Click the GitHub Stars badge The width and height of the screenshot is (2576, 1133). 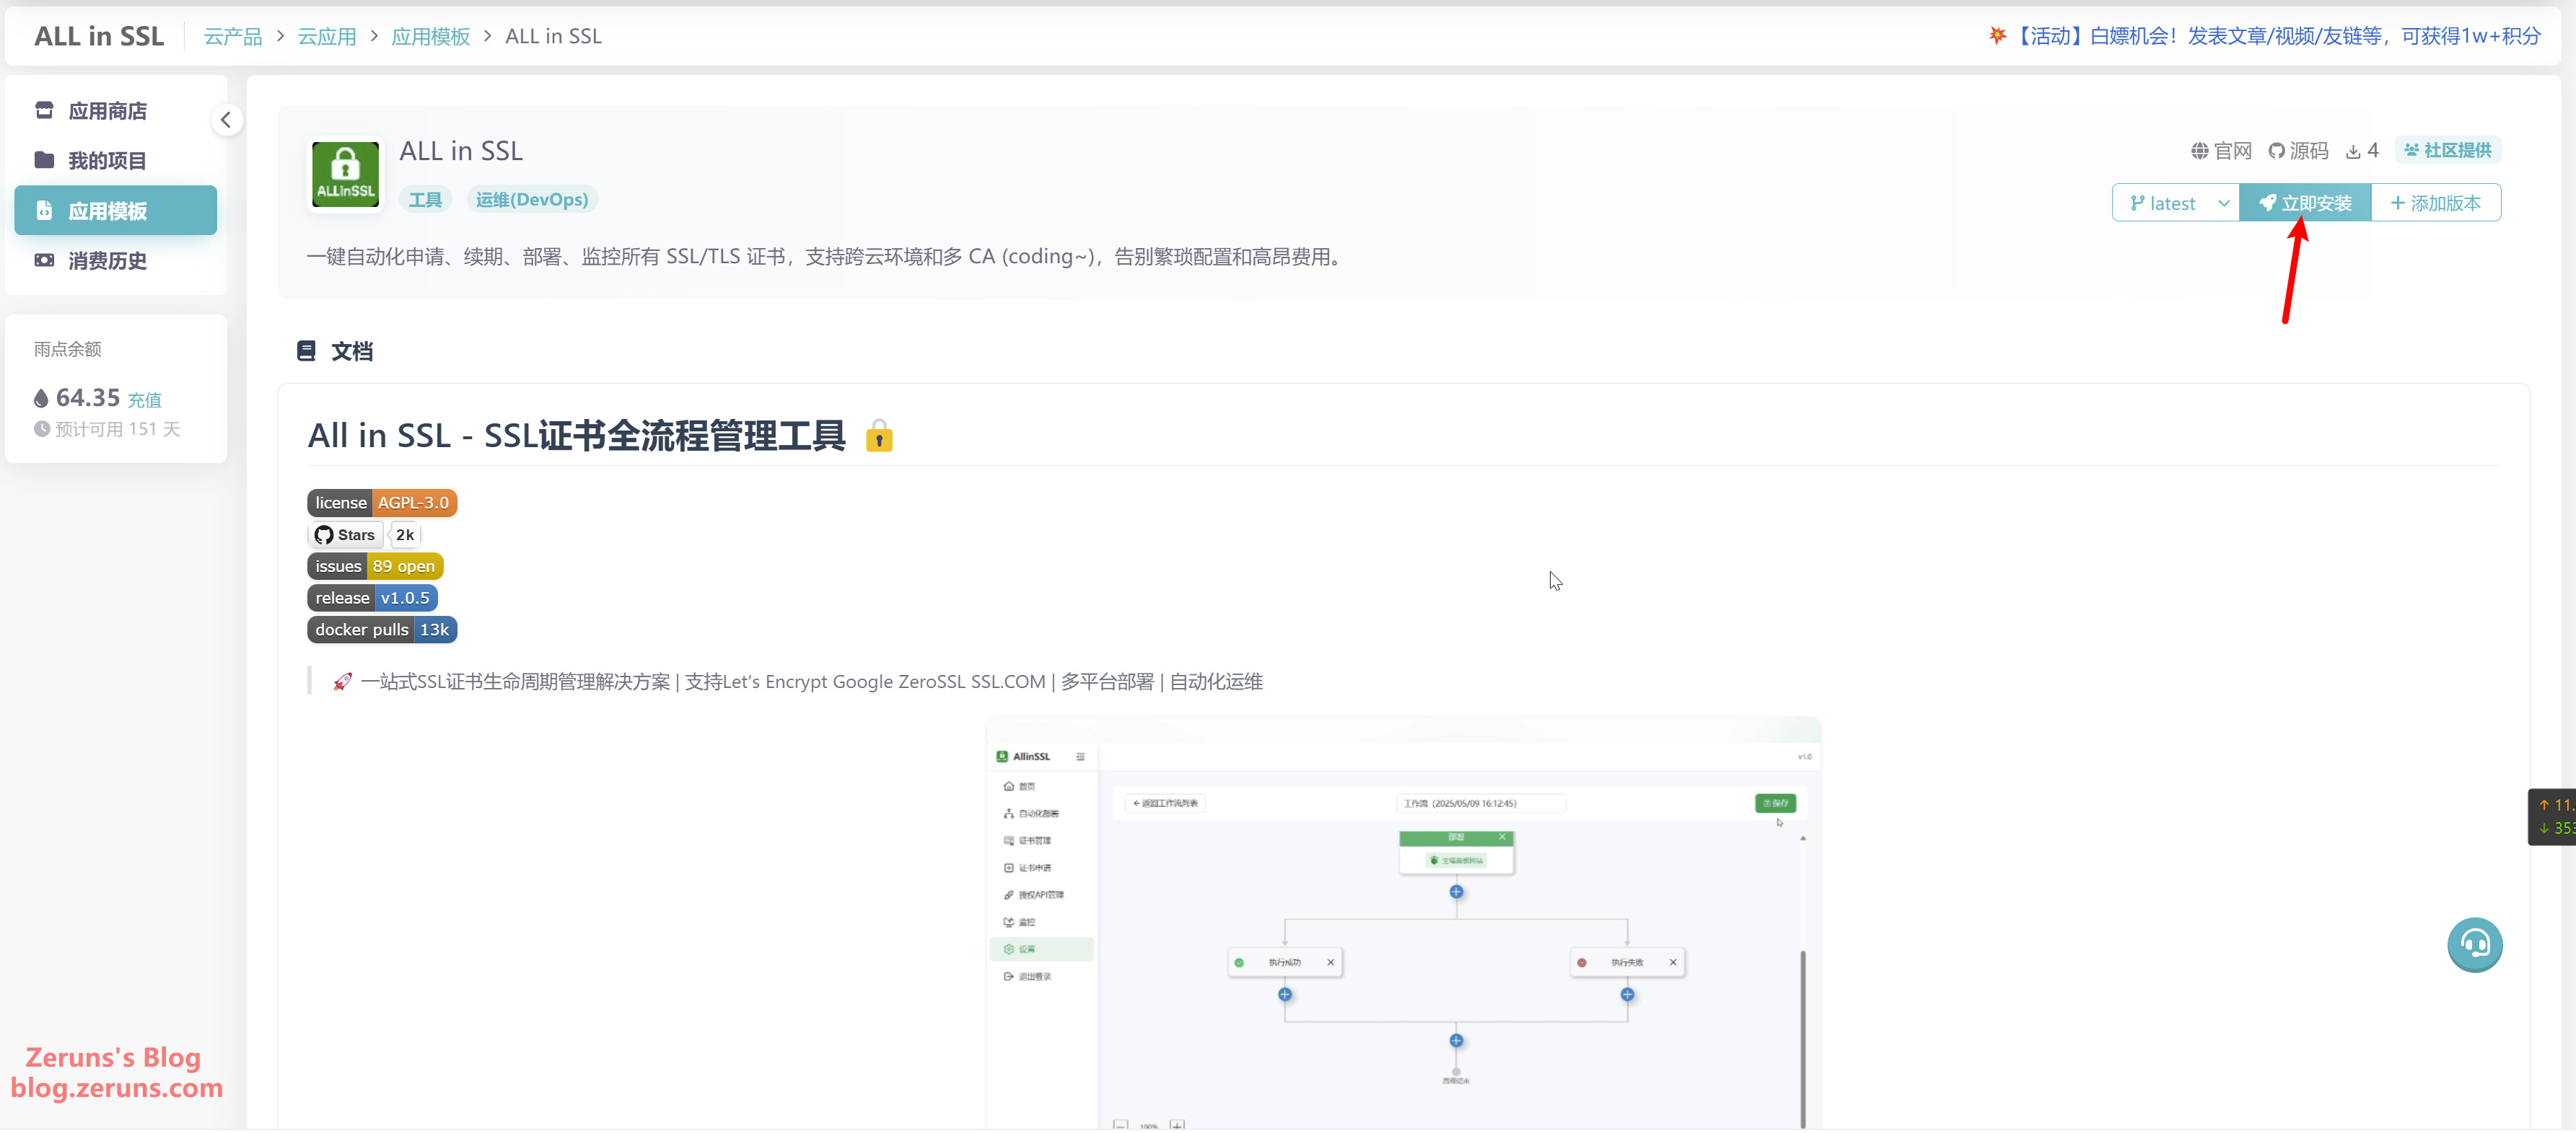345,534
